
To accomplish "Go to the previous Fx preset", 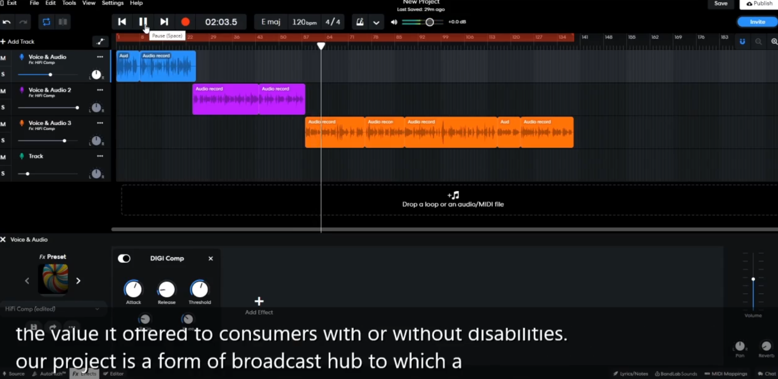I will [x=27, y=281].
